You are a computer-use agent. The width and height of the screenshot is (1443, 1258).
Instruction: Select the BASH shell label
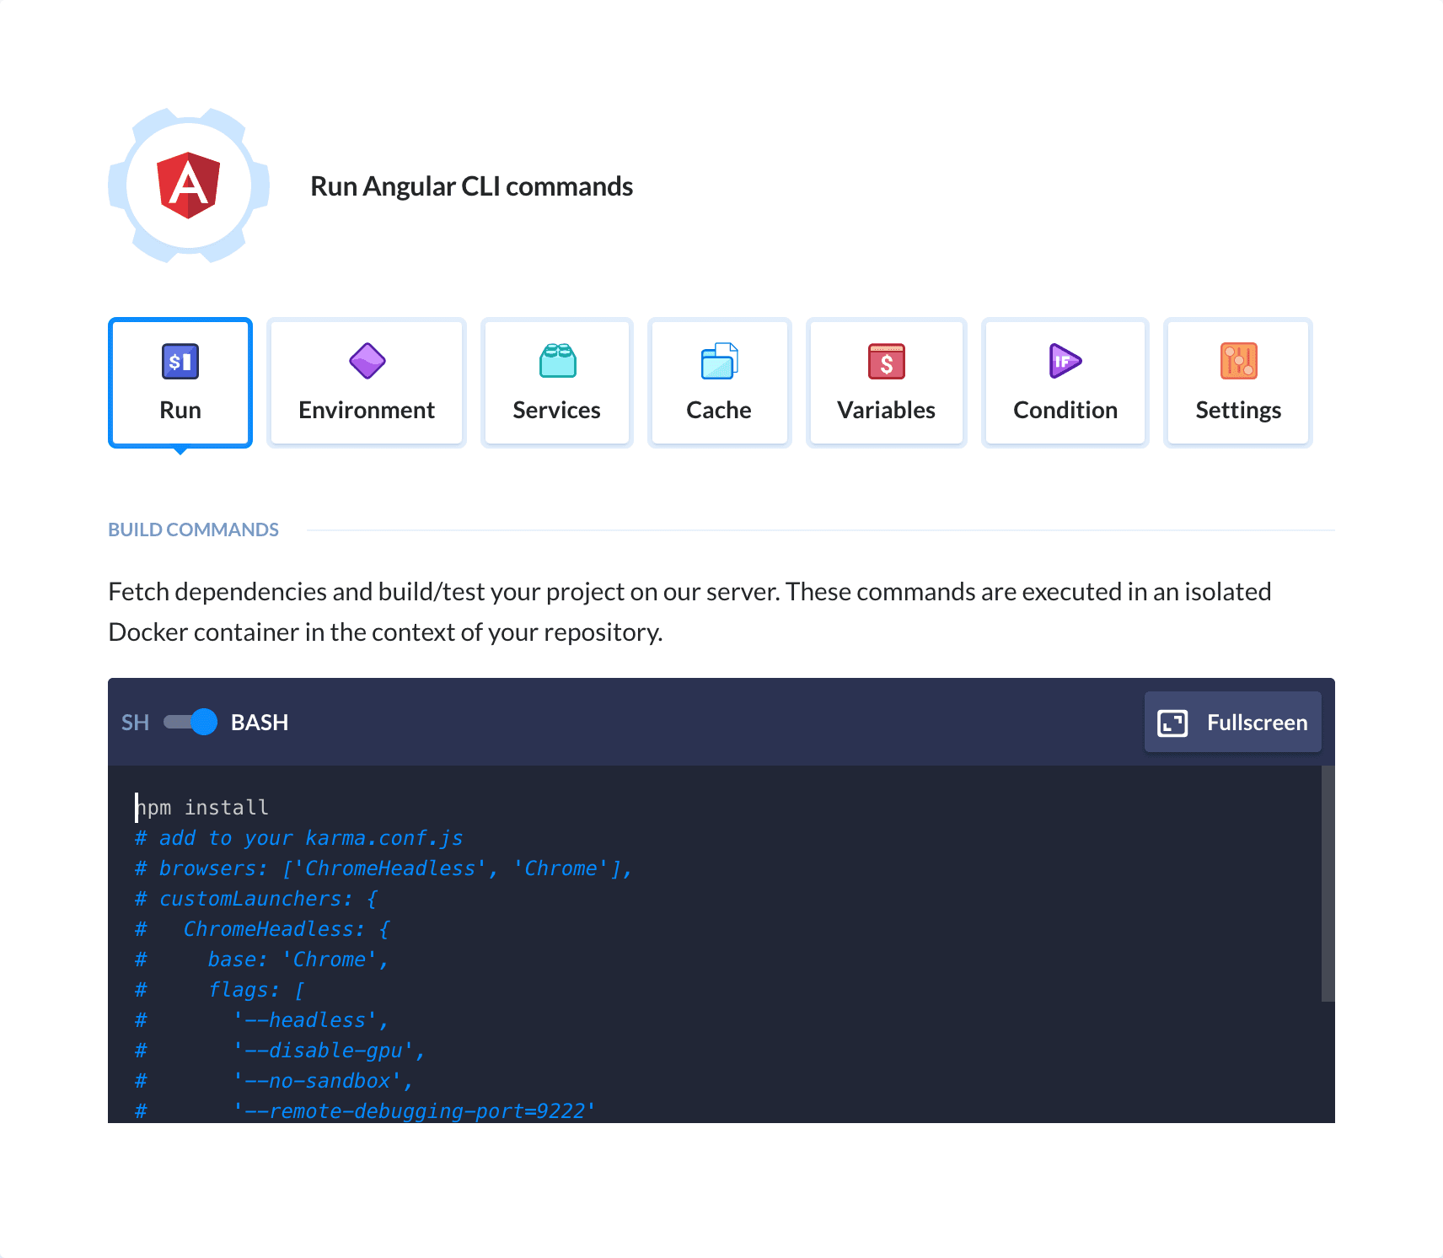(260, 723)
